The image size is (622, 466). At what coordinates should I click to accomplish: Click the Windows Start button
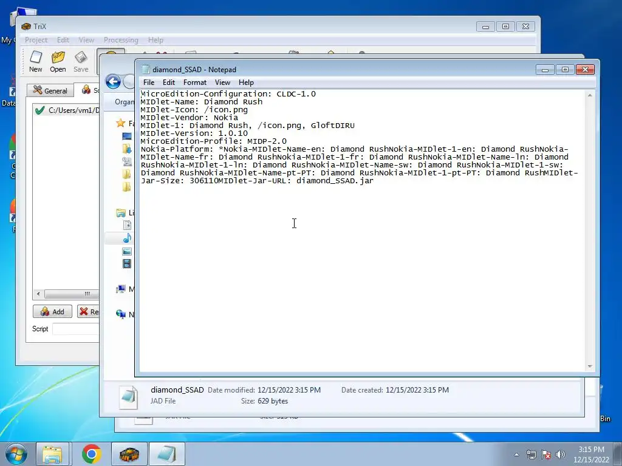click(x=16, y=454)
